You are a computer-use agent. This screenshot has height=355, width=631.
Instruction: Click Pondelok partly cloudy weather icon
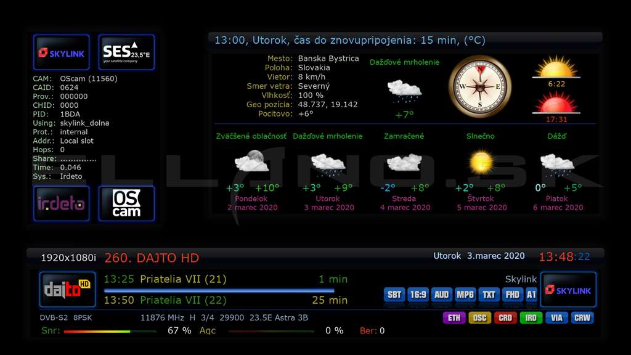point(251,161)
